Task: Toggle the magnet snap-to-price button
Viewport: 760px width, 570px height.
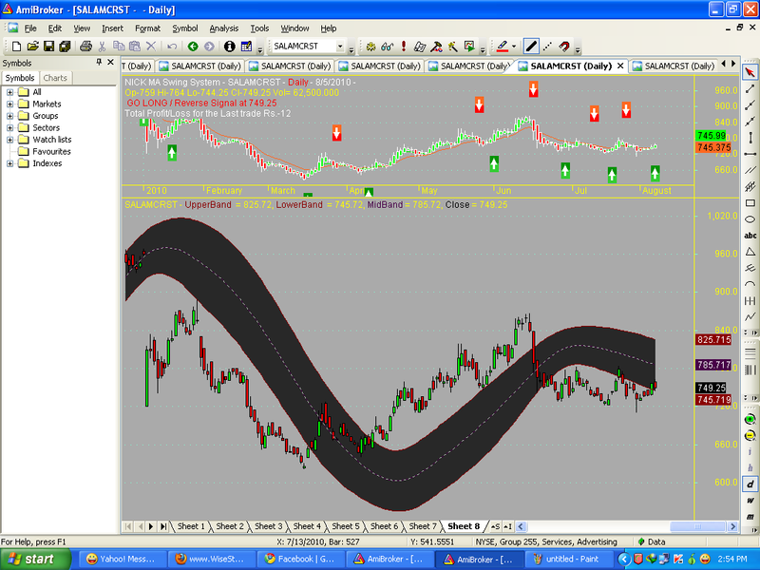Action: (563, 47)
